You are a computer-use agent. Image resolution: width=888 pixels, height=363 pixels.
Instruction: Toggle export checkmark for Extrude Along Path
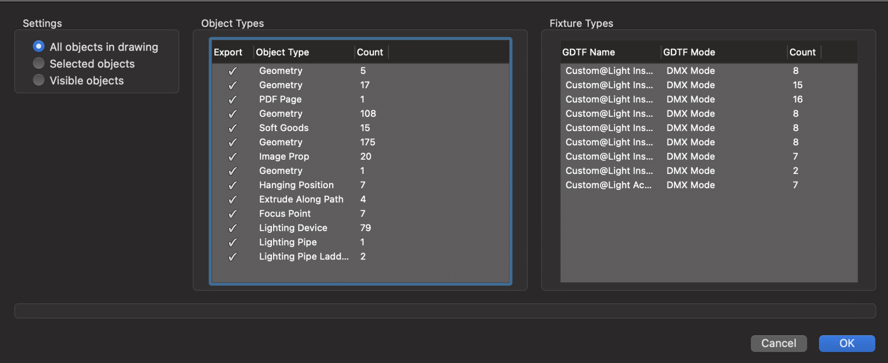point(233,199)
